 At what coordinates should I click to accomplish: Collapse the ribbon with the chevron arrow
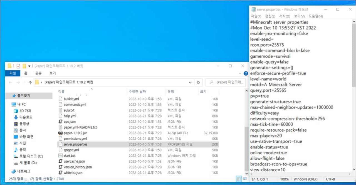click(240, 73)
